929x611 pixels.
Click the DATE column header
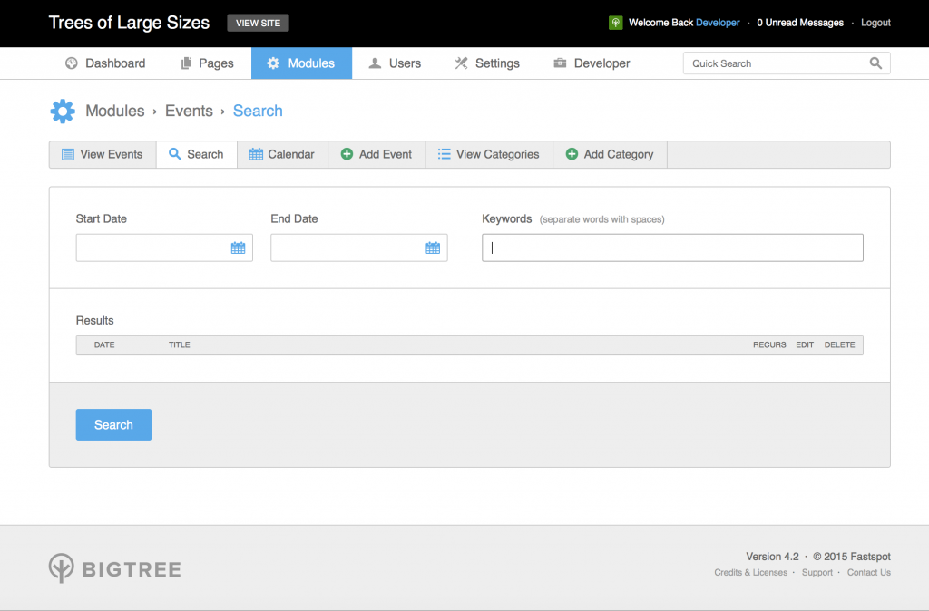point(104,344)
